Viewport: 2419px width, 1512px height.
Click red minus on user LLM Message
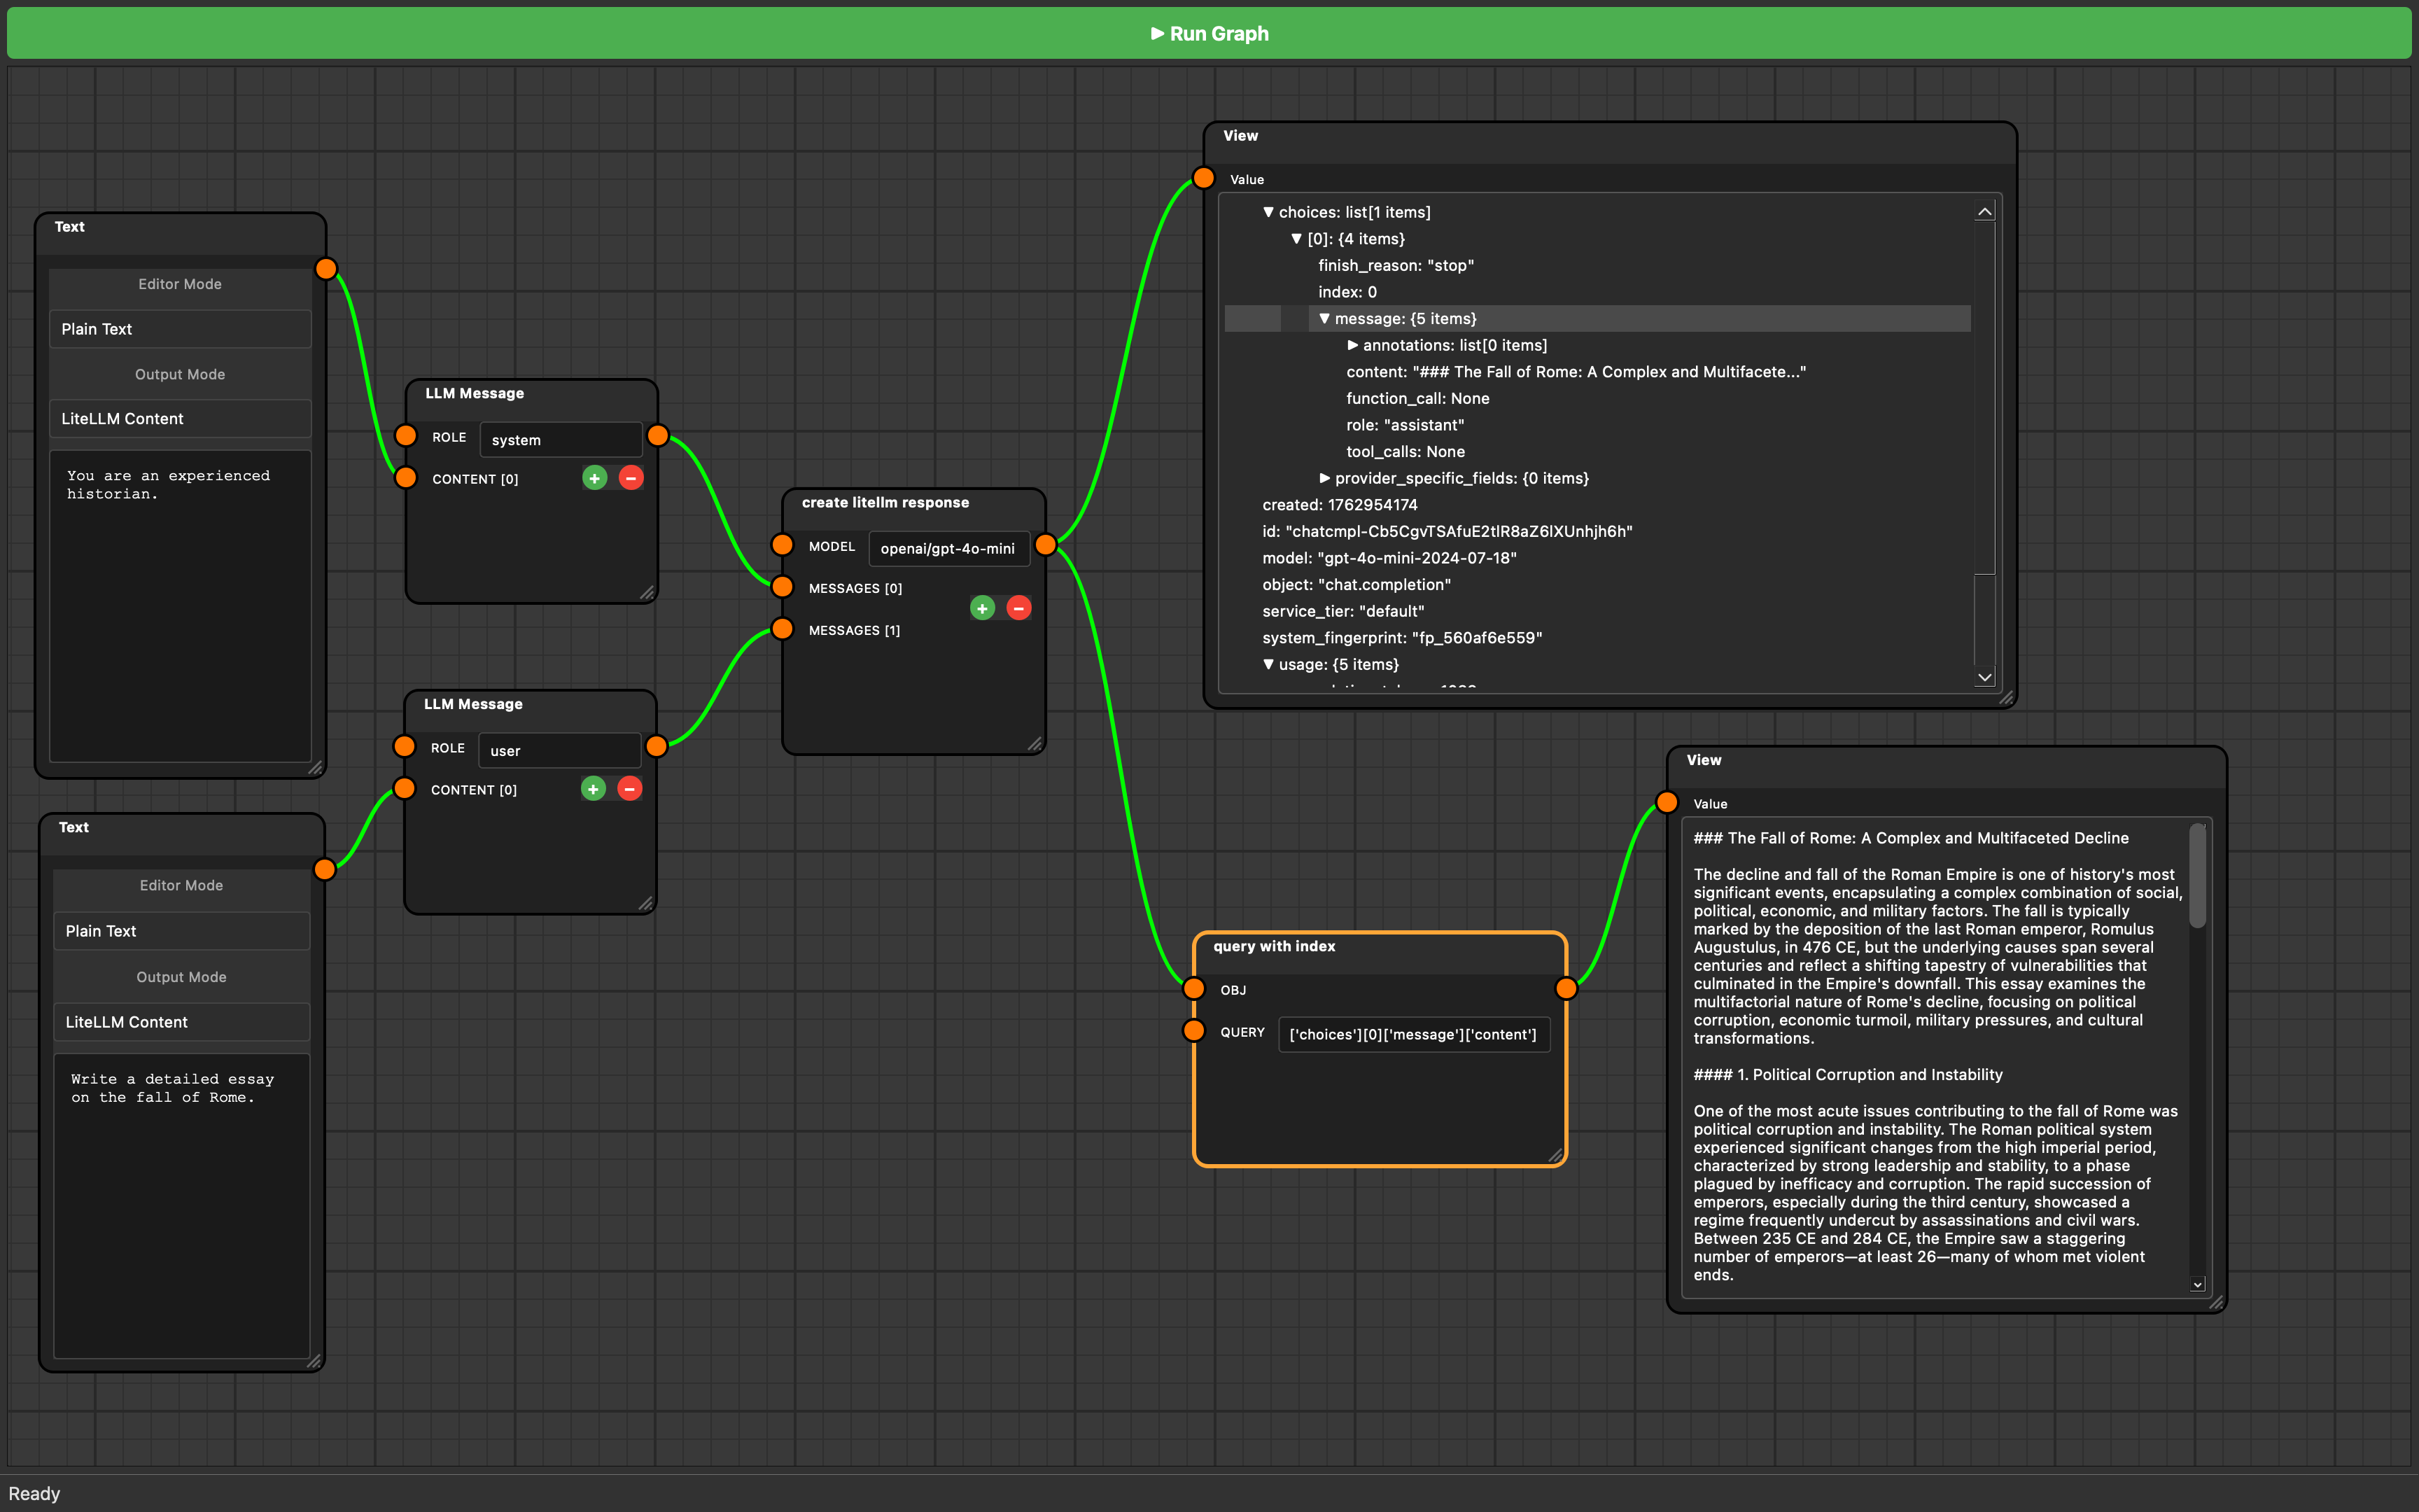[x=630, y=789]
